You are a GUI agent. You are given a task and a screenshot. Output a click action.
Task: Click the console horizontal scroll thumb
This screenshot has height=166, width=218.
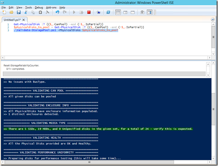click(89, 162)
